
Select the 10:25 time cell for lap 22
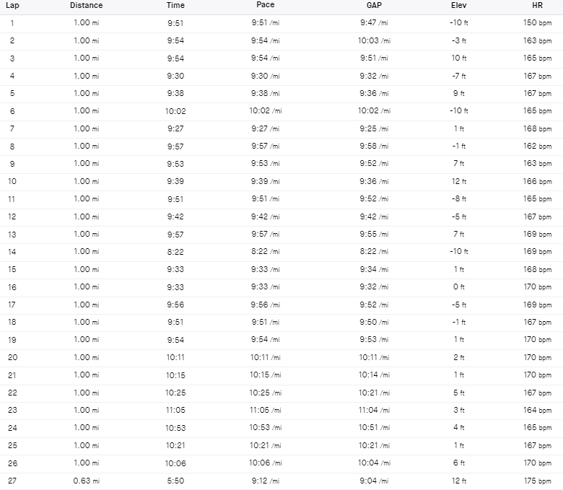(175, 393)
